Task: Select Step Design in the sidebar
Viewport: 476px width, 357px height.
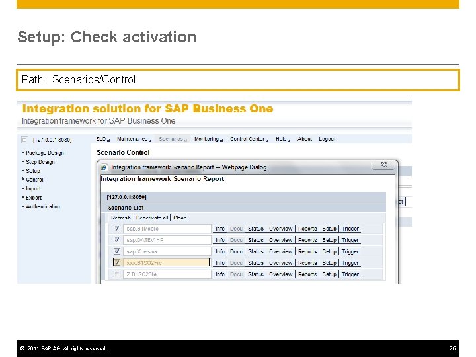Action: pyautogui.click(x=40, y=162)
